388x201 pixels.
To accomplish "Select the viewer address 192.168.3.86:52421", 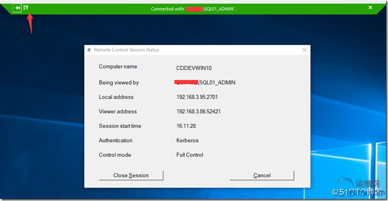I will (199, 112).
